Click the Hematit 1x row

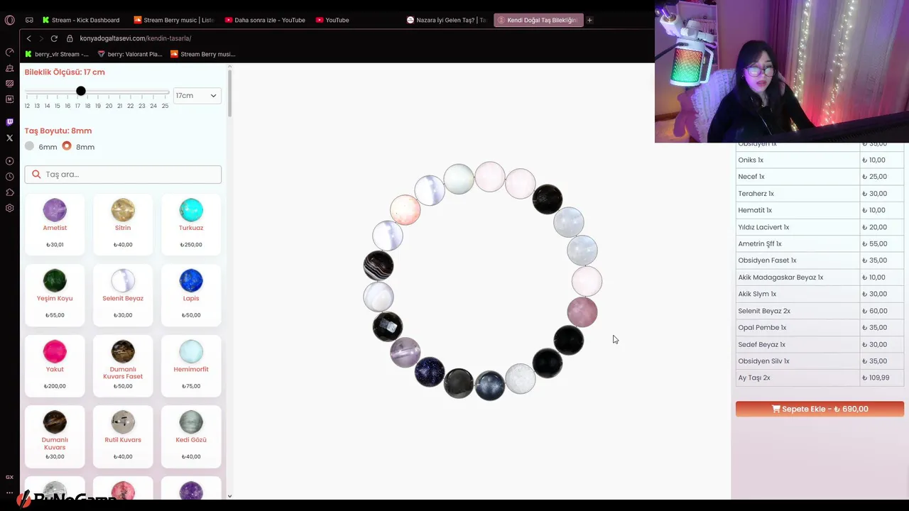[x=820, y=210]
